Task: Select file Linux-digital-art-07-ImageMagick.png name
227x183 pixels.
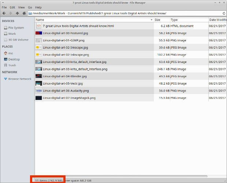Action: pos(69,98)
